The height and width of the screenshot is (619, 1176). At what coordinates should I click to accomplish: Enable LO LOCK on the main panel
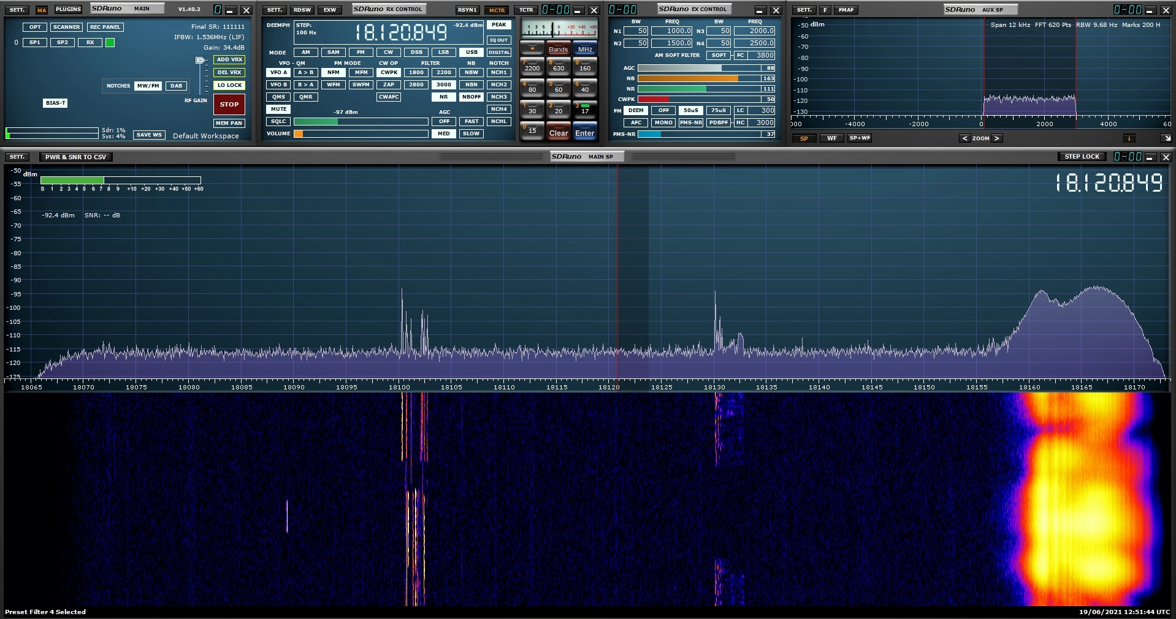click(x=229, y=85)
